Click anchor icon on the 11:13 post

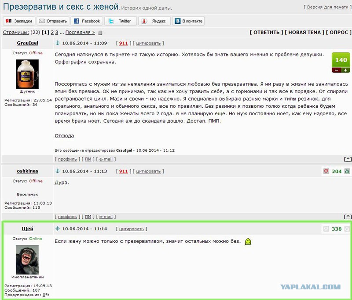[x=58, y=171]
